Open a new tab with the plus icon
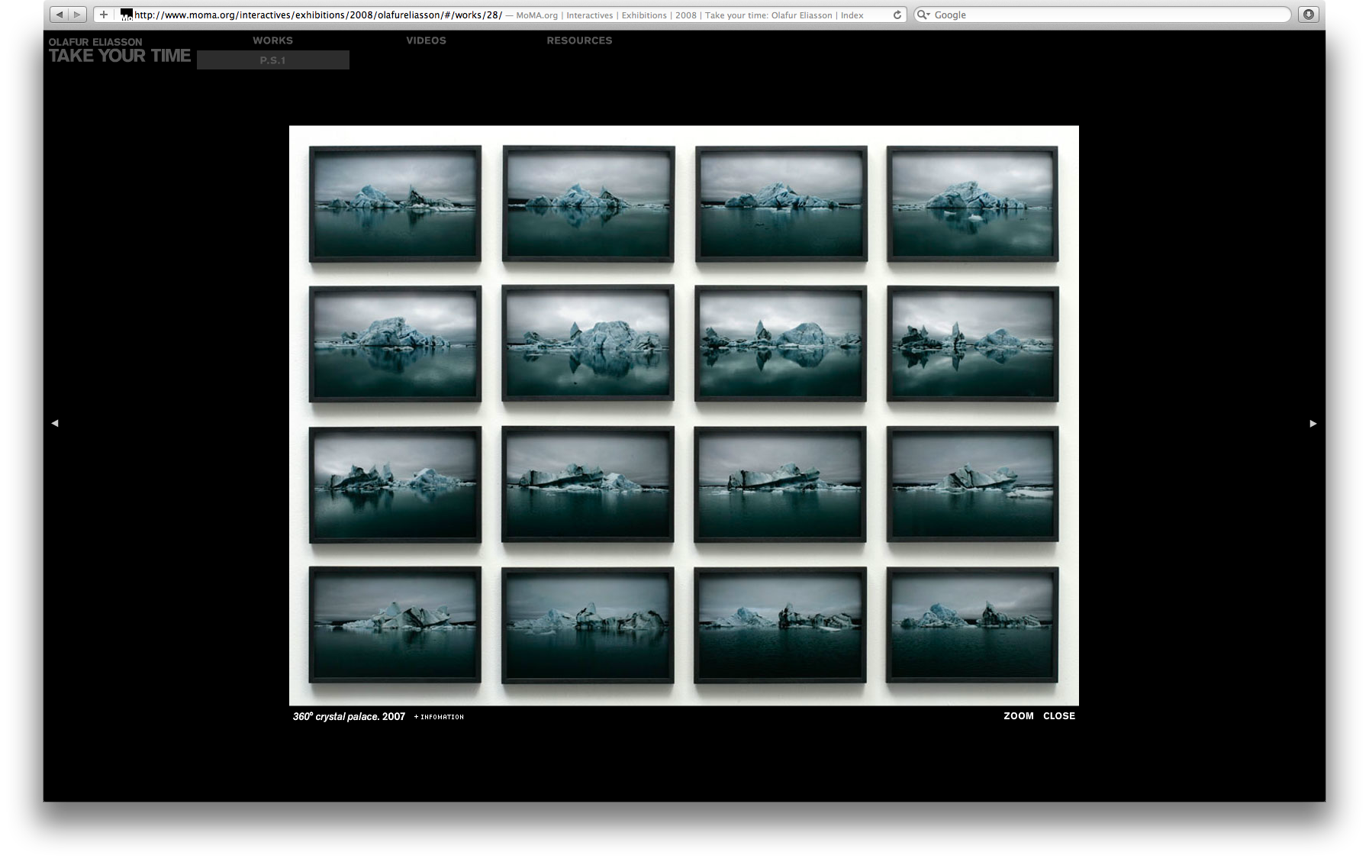1369x862 pixels. click(x=103, y=14)
